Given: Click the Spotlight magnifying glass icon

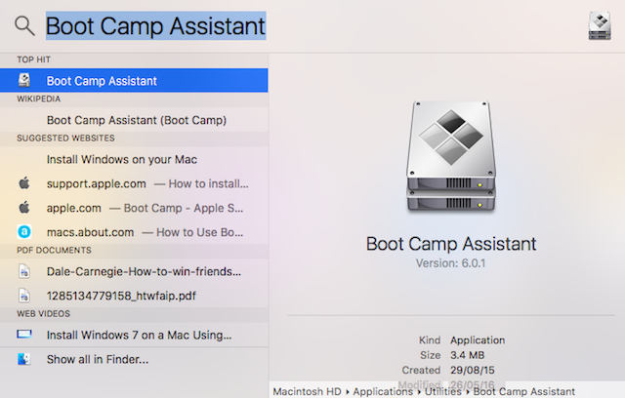Looking at the screenshot, I should pos(24,26).
